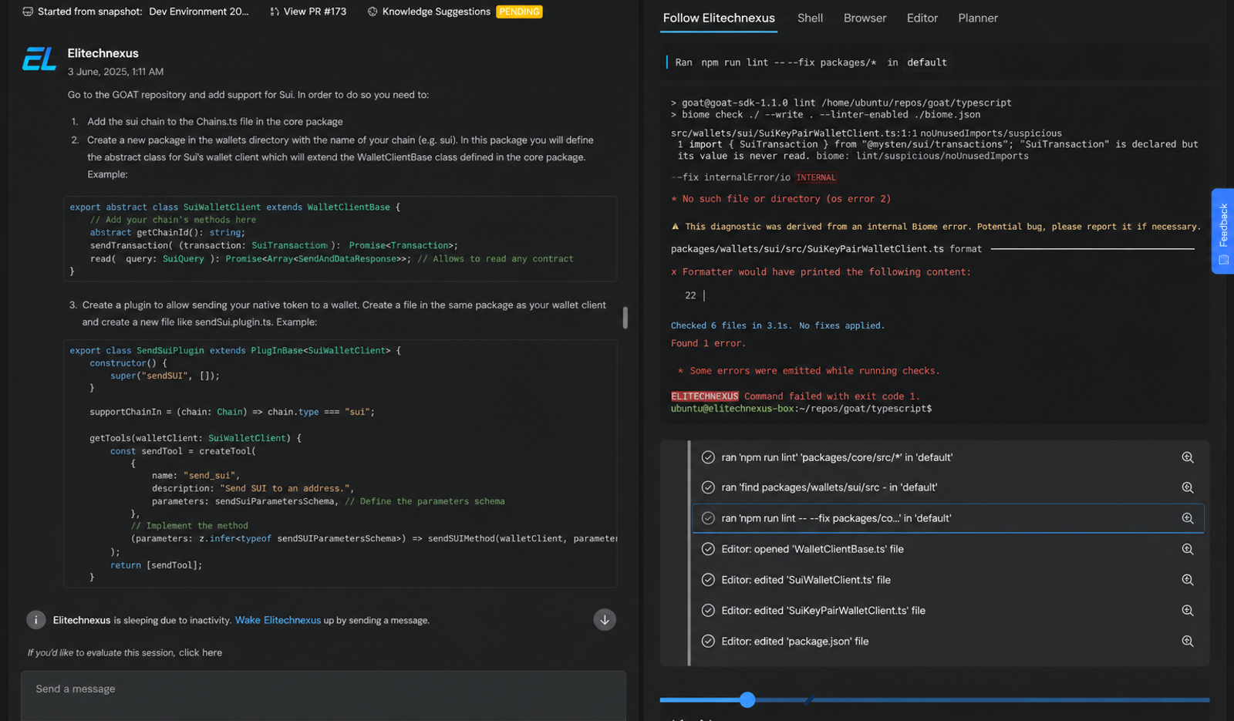The image size is (1234, 721).
Task: Select step "Editor: edited 'package.json' file"
Action: tap(948, 642)
